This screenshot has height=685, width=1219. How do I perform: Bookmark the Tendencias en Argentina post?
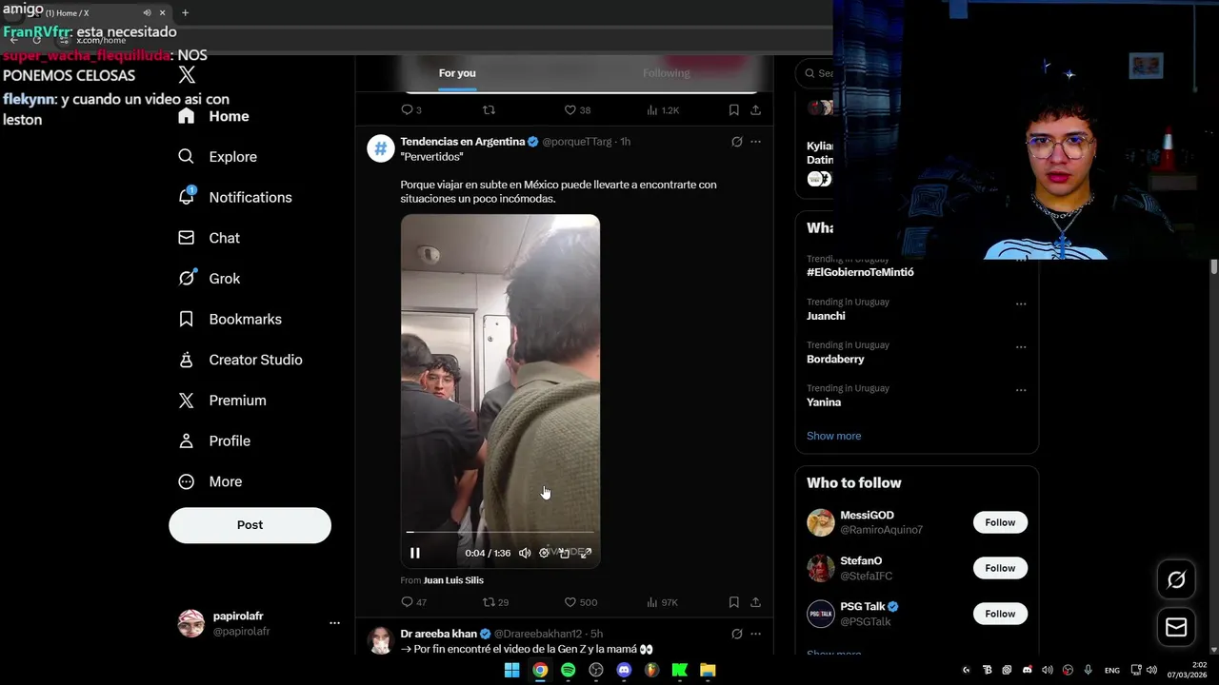tap(733, 602)
